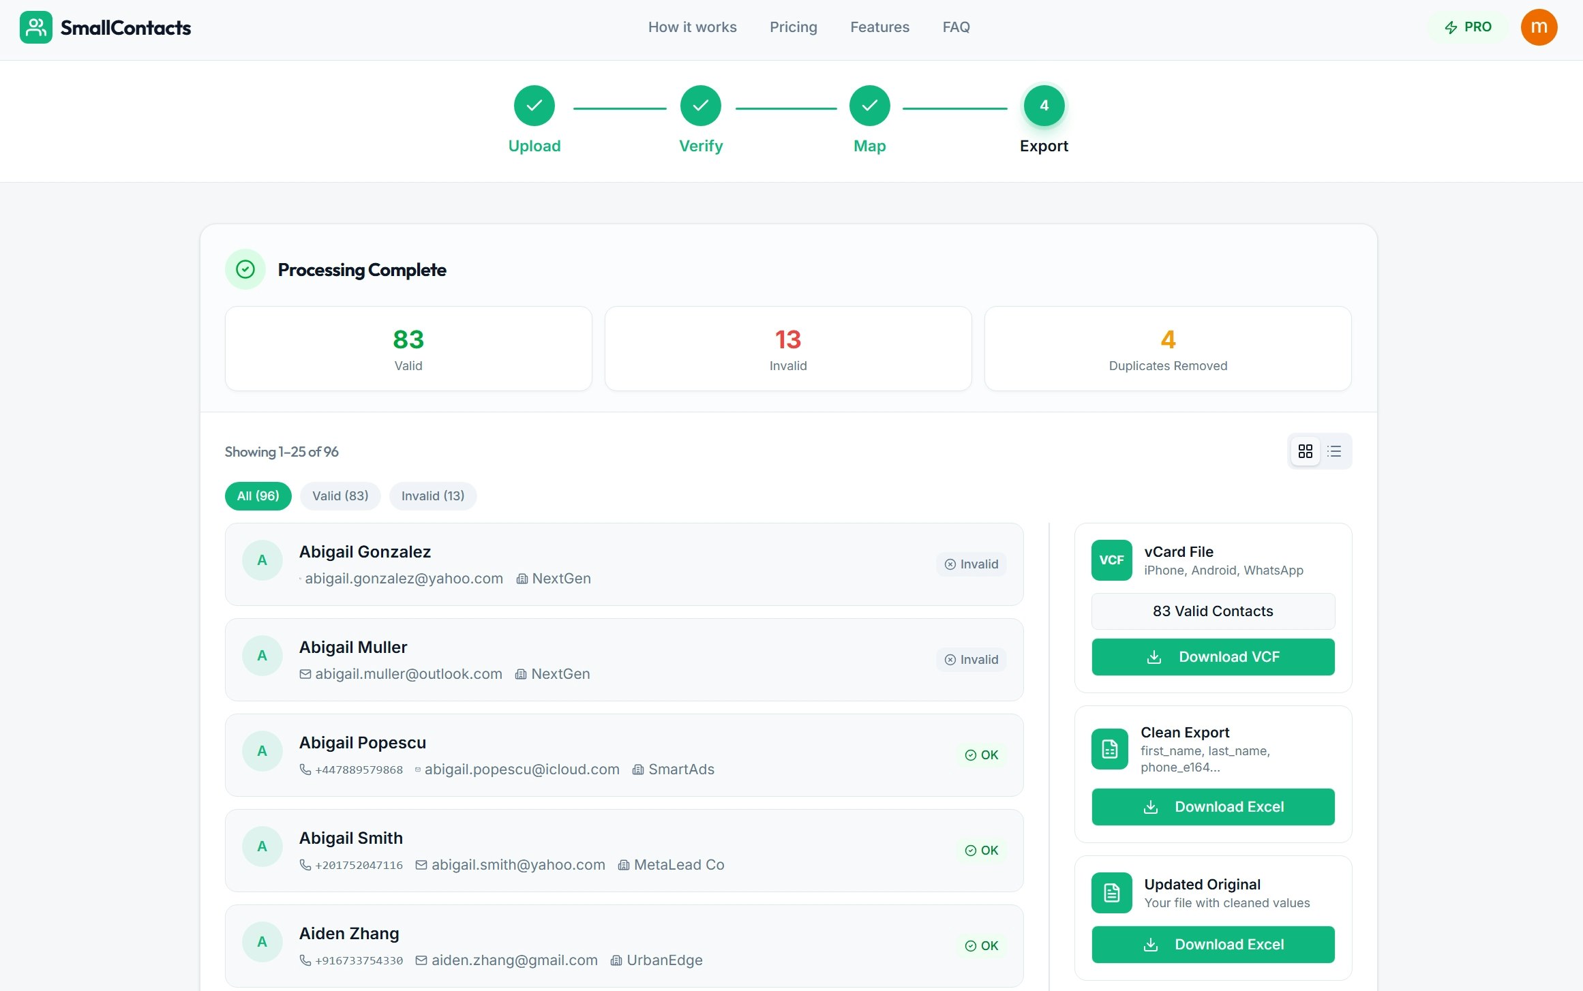Navigate to the FAQ section

[956, 27]
